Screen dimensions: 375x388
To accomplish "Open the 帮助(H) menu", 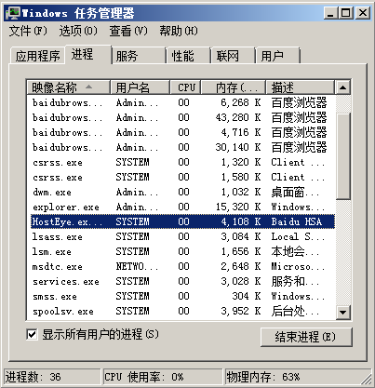I will point(179,31).
